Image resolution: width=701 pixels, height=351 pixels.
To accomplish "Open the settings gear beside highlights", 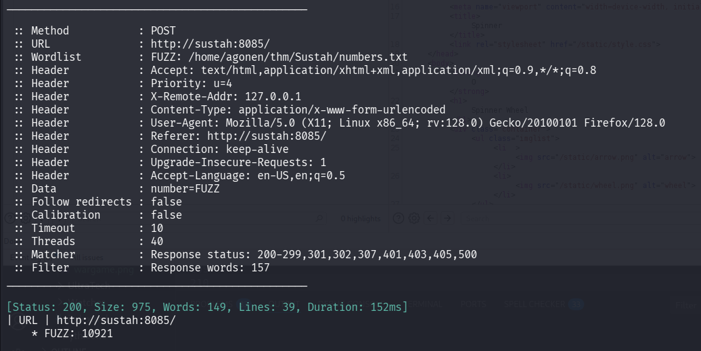I will click(x=414, y=218).
